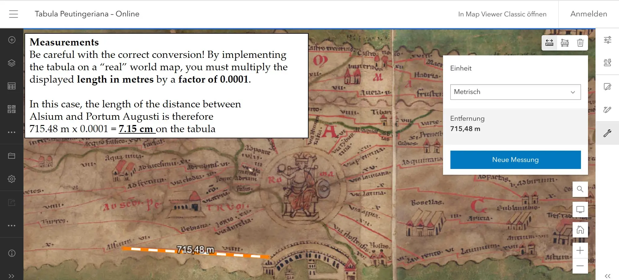Open the Styles icon in right sidebar

(x=608, y=63)
